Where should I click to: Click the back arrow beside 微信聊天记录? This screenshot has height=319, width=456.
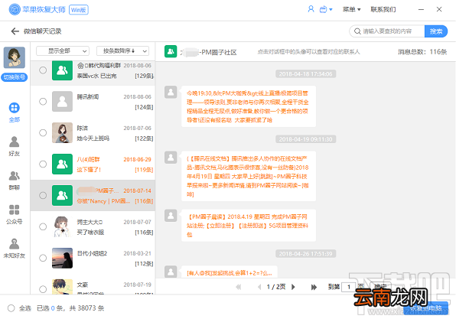coord(15,31)
